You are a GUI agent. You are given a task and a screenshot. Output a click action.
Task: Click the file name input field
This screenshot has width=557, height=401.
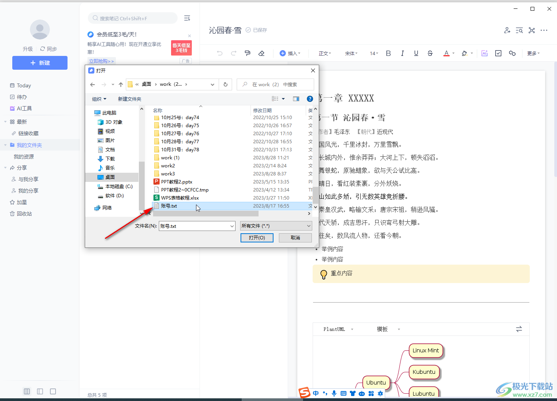(x=194, y=226)
